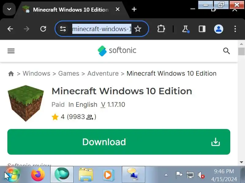The width and height of the screenshot is (245, 183).
Task: Open Adventure breadcrumb link
Action: tap(103, 74)
